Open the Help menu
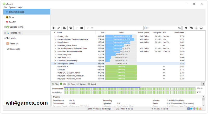 20,8
